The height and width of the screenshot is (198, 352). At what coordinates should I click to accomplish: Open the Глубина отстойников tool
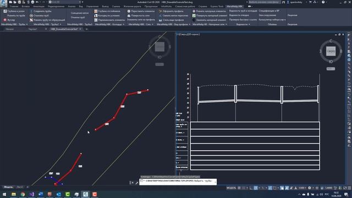[107, 11]
